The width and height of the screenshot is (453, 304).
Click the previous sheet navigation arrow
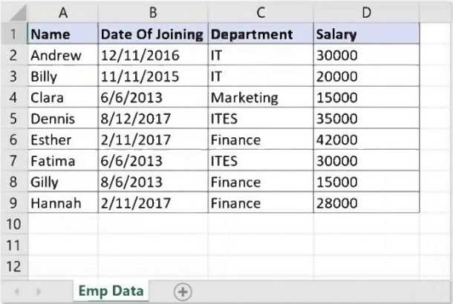(17, 292)
